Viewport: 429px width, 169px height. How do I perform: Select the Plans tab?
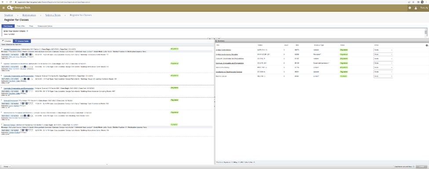(x=31, y=26)
